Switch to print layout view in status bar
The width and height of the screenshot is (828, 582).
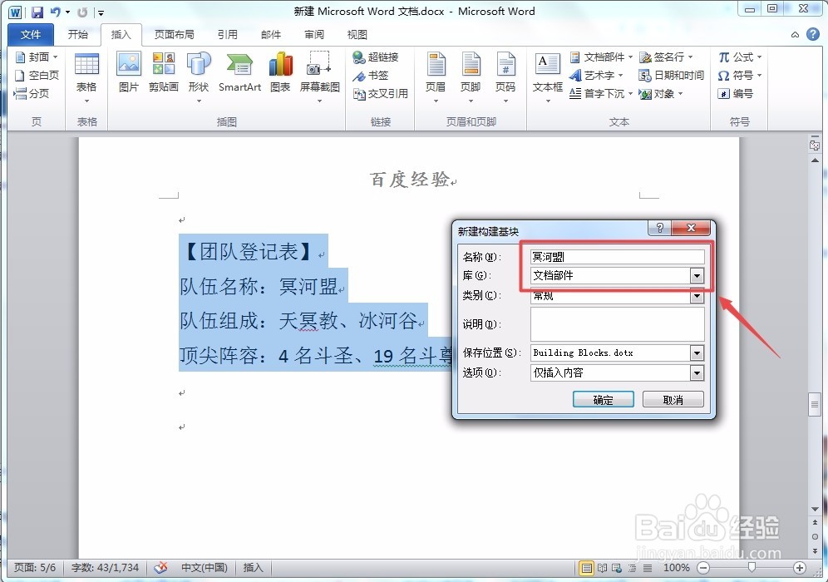click(586, 568)
